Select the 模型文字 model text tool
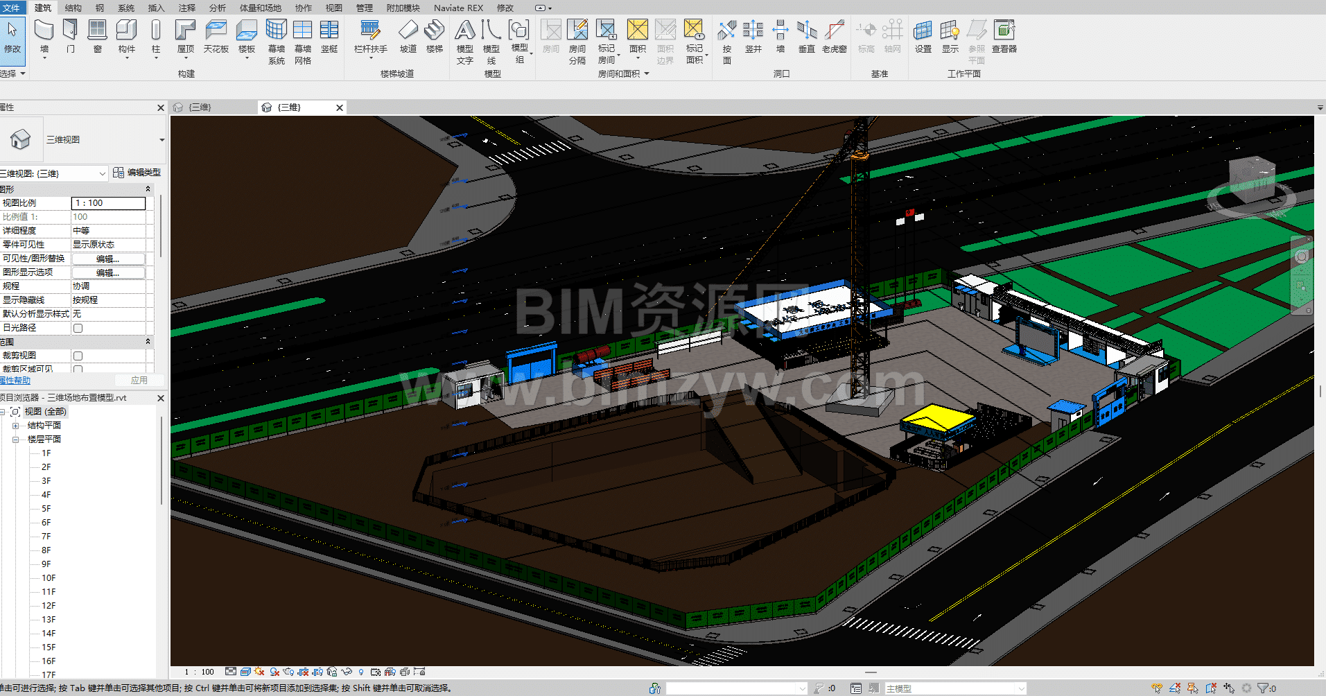The height and width of the screenshot is (696, 1326). 464,42
